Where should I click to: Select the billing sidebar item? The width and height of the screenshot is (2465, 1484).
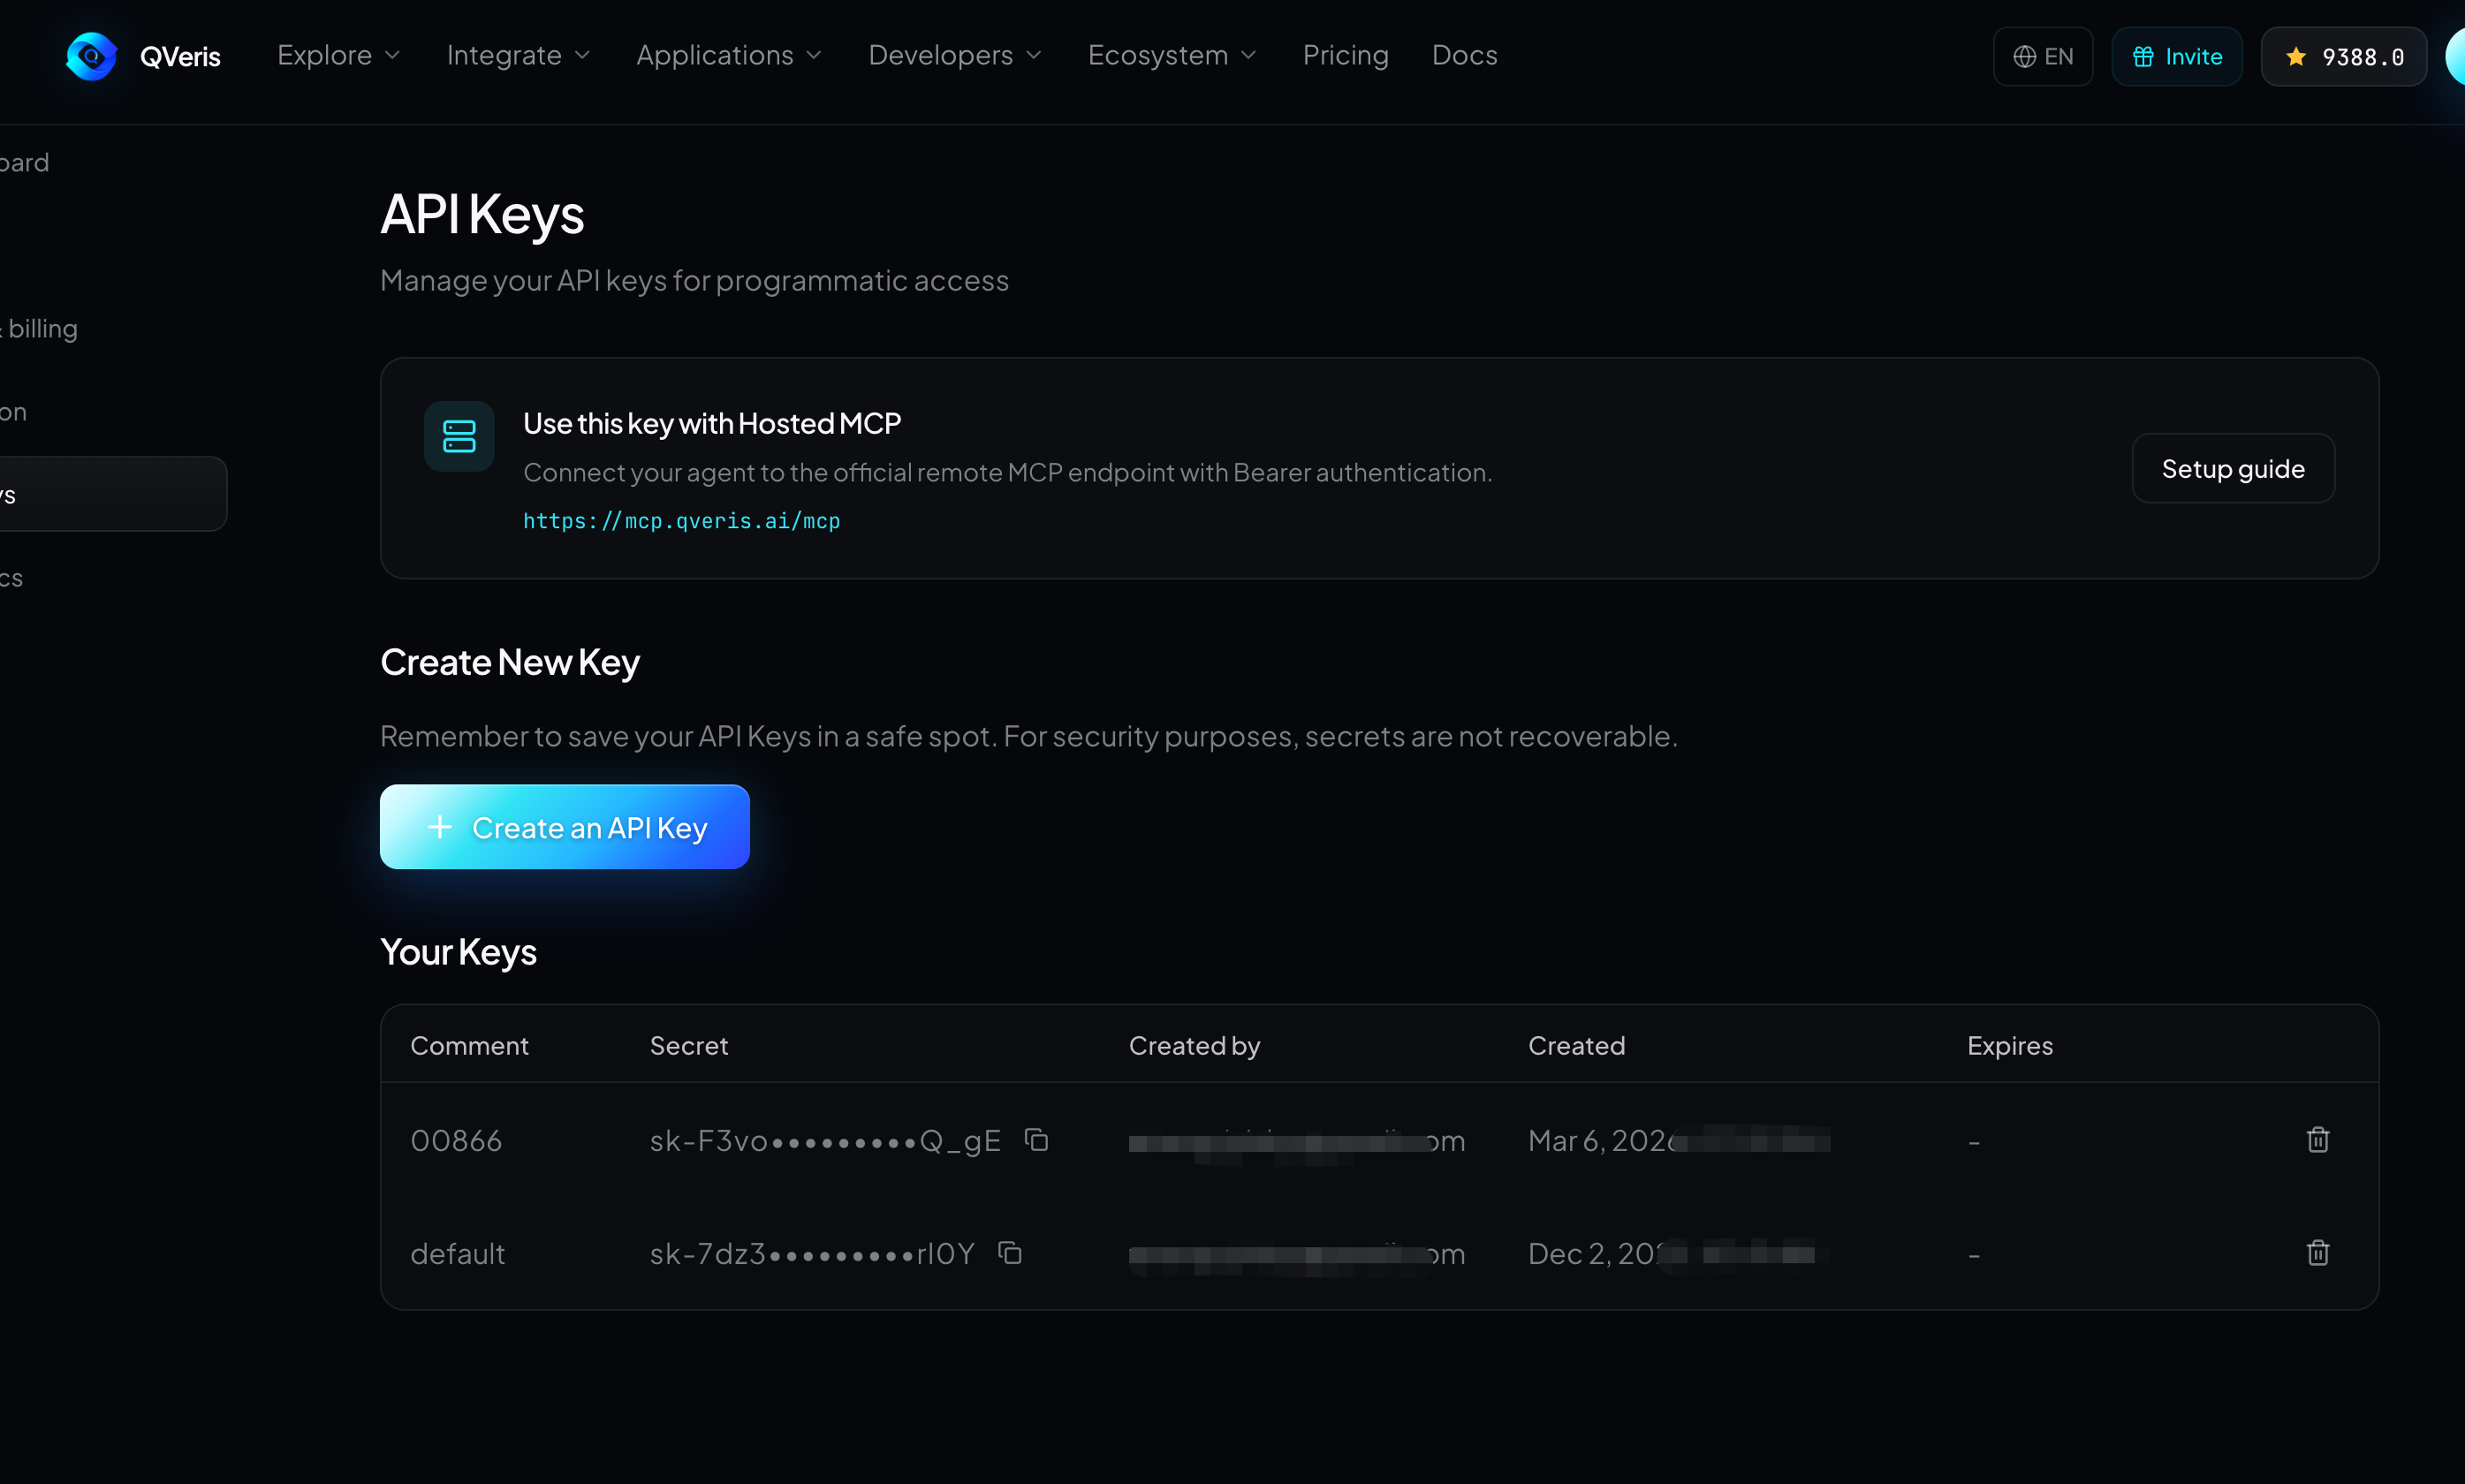point(39,328)
